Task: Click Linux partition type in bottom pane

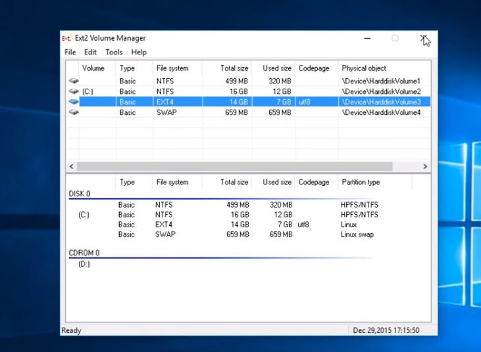Action: (349, 225)
